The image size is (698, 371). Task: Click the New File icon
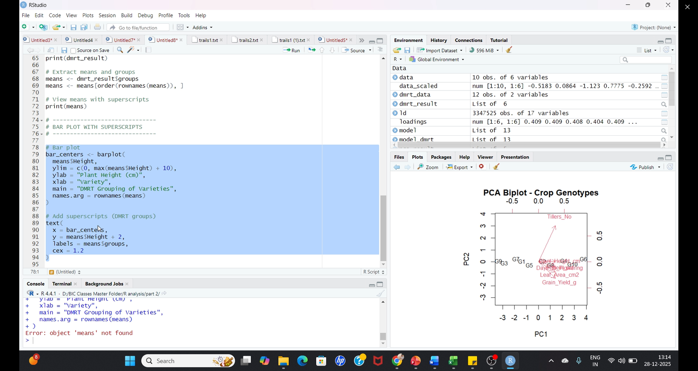(x=25, y=27)
